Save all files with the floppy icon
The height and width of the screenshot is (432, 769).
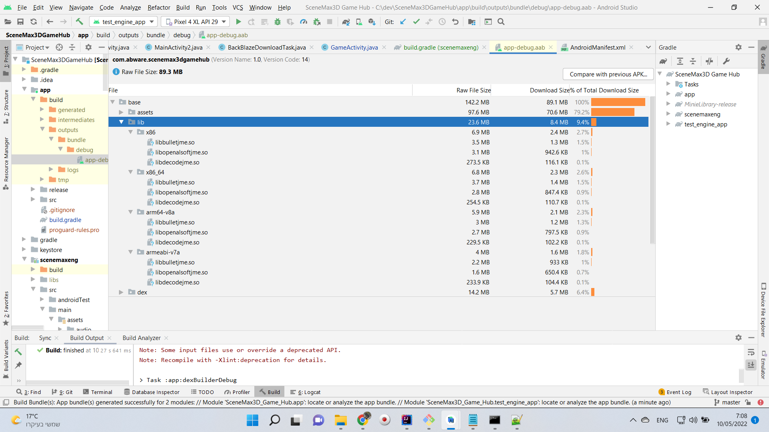click(x=20, y=22)
